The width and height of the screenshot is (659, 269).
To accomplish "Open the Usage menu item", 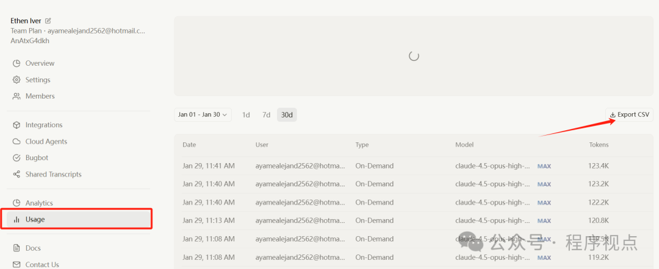I will [x=35, y=219].
